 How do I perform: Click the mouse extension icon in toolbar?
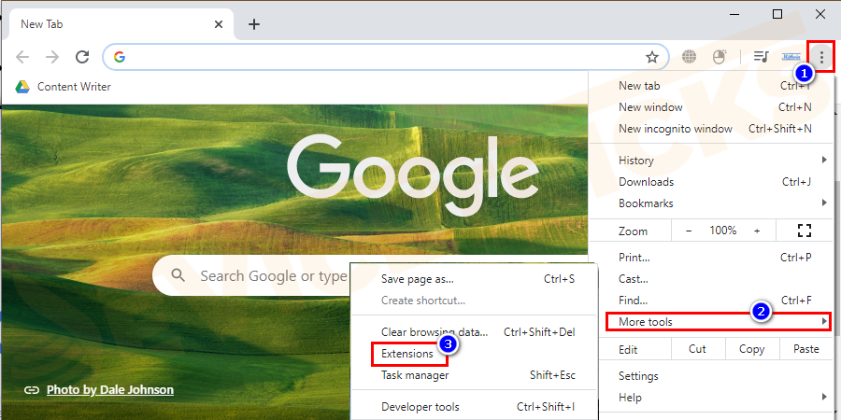point(719,57)
